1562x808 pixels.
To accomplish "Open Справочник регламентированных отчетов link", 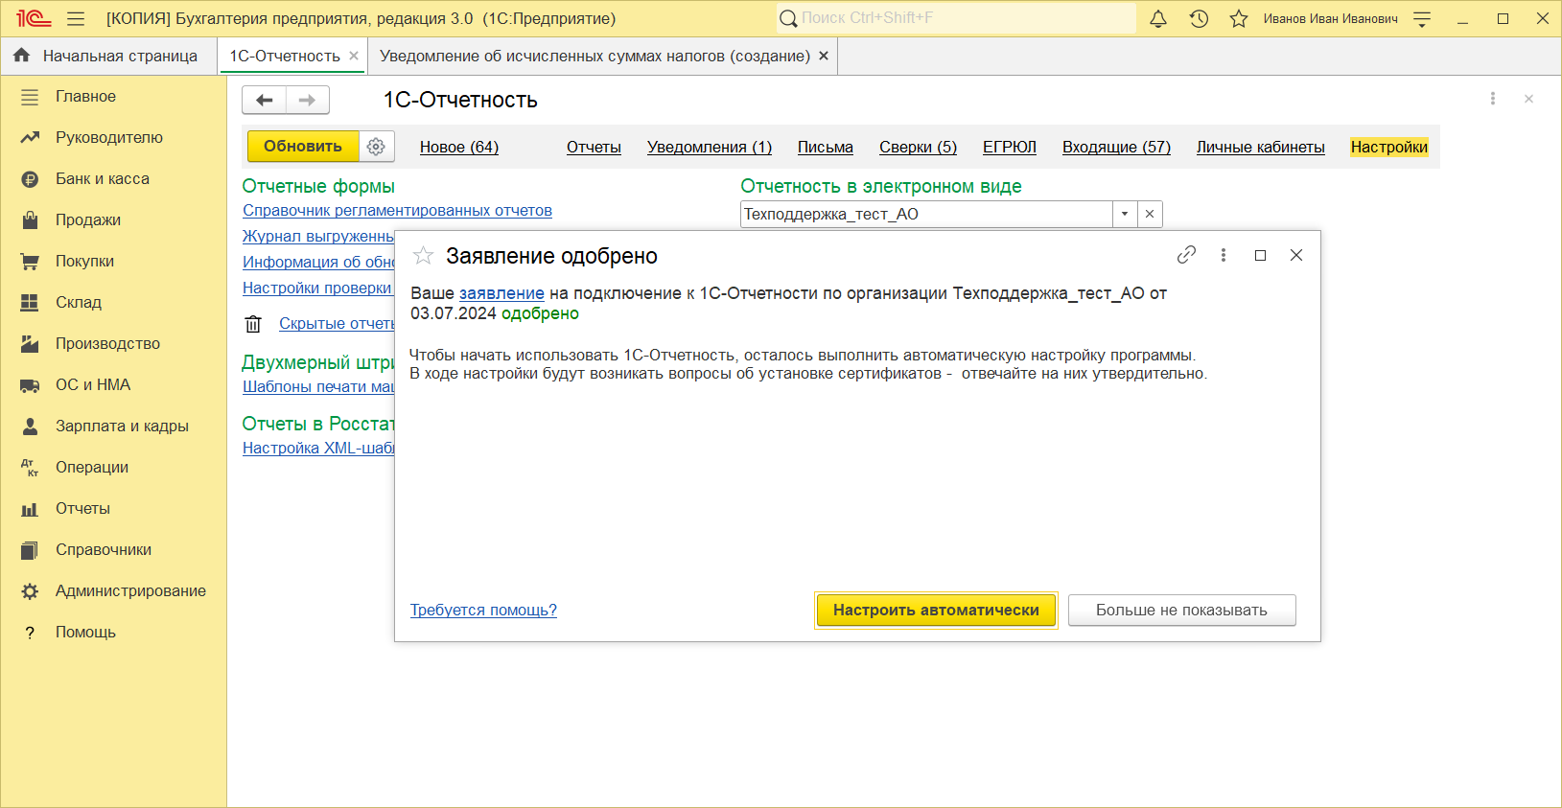I will click(397, 211).
